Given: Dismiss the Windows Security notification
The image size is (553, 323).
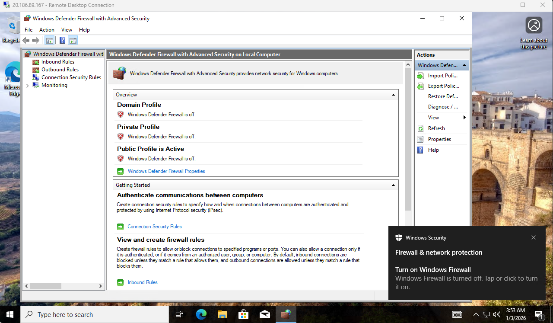Looking at the screenshot, I should pos(534,238).
